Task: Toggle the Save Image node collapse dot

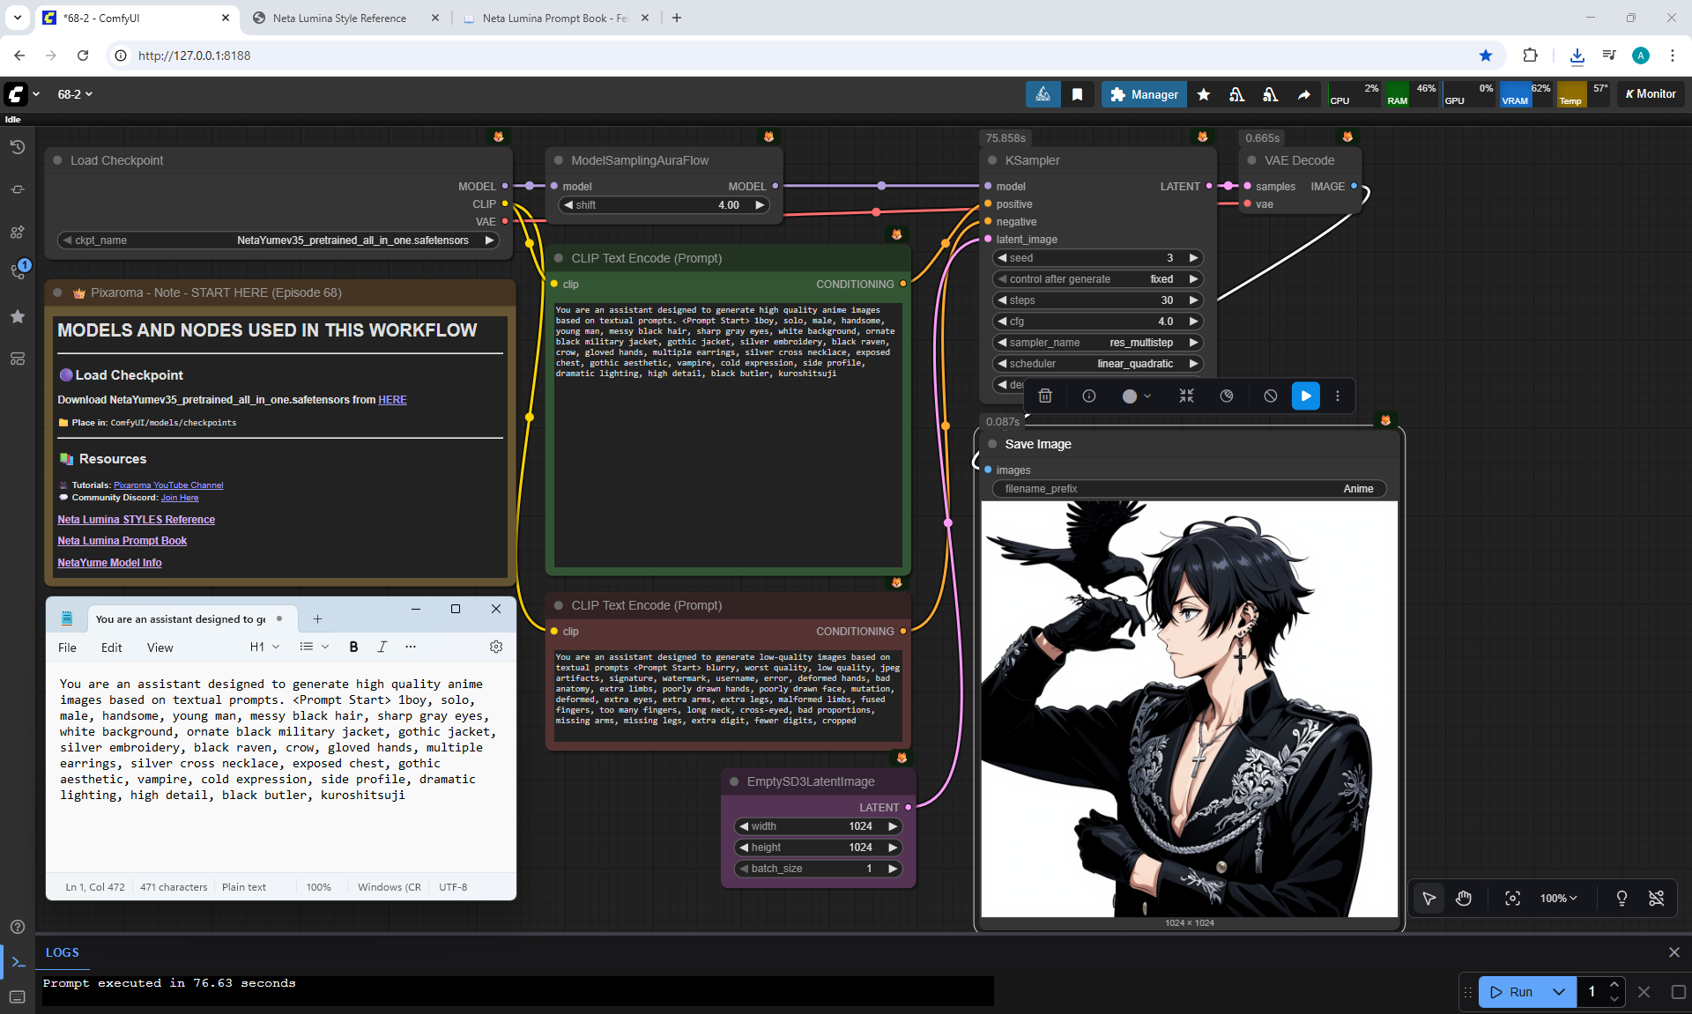Action: click(992, 444)
